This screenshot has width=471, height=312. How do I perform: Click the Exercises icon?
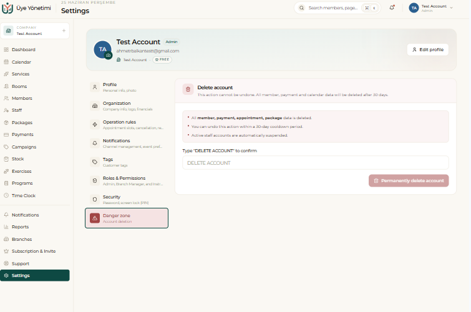[x=6, y=172]
